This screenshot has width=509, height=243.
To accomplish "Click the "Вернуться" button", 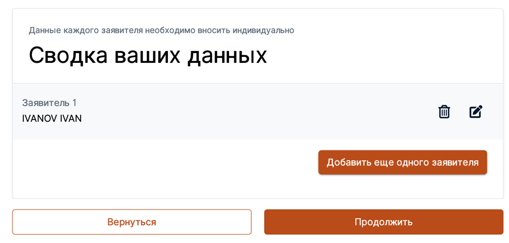I will point(132,222).
